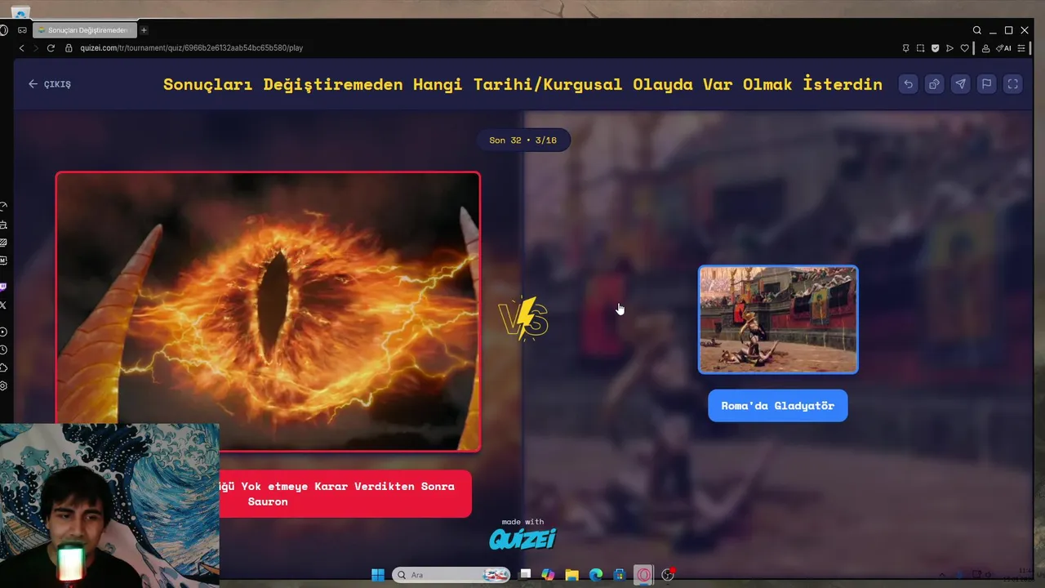Click the browser forward arrow
This screenshot has height=588, width=1045.
36,48
